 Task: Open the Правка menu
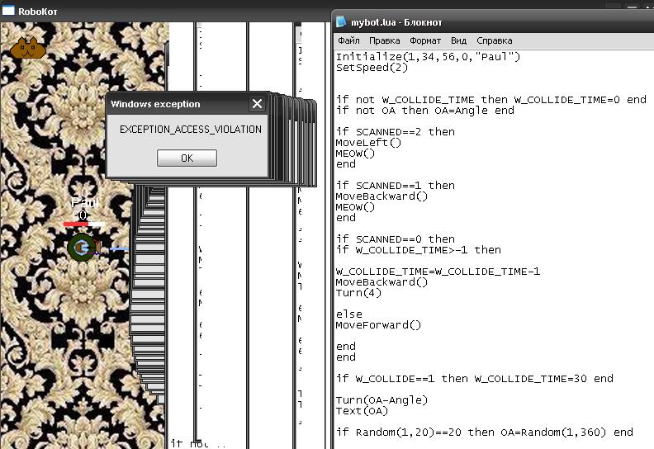pyautogui.click(x=384, y=40)
